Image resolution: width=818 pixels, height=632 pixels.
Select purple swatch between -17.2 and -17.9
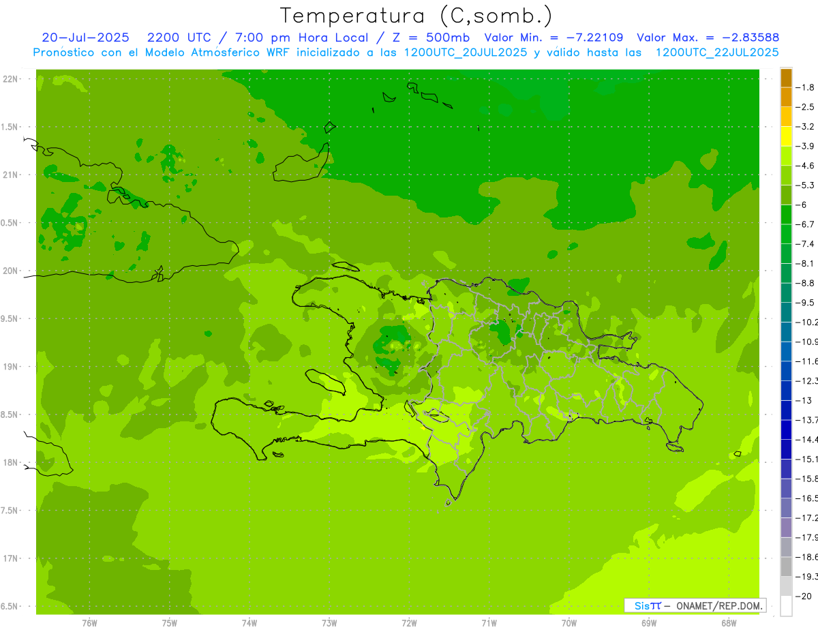point(786,527)
